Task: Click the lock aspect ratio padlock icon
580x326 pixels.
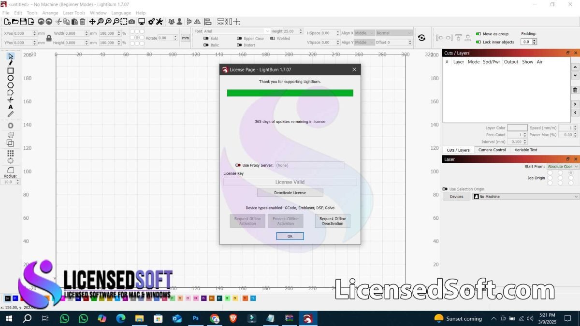Action: coord(49,38)
